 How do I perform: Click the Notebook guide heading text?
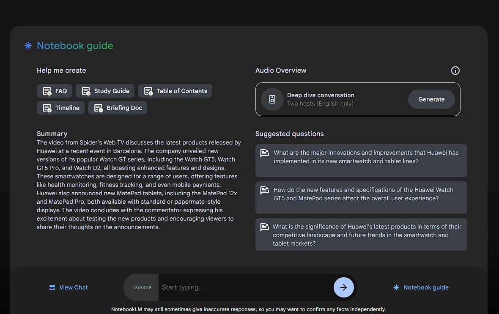[75, 46]
